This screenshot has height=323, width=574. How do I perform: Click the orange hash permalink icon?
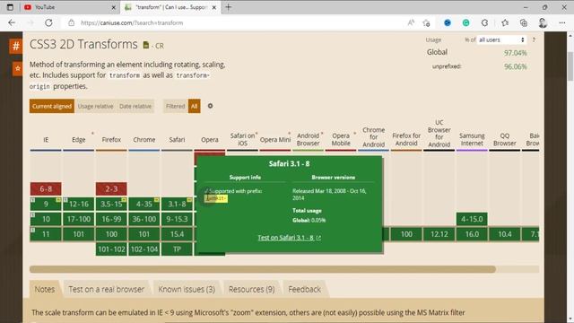pyautogui.click(x=16, y=46)
